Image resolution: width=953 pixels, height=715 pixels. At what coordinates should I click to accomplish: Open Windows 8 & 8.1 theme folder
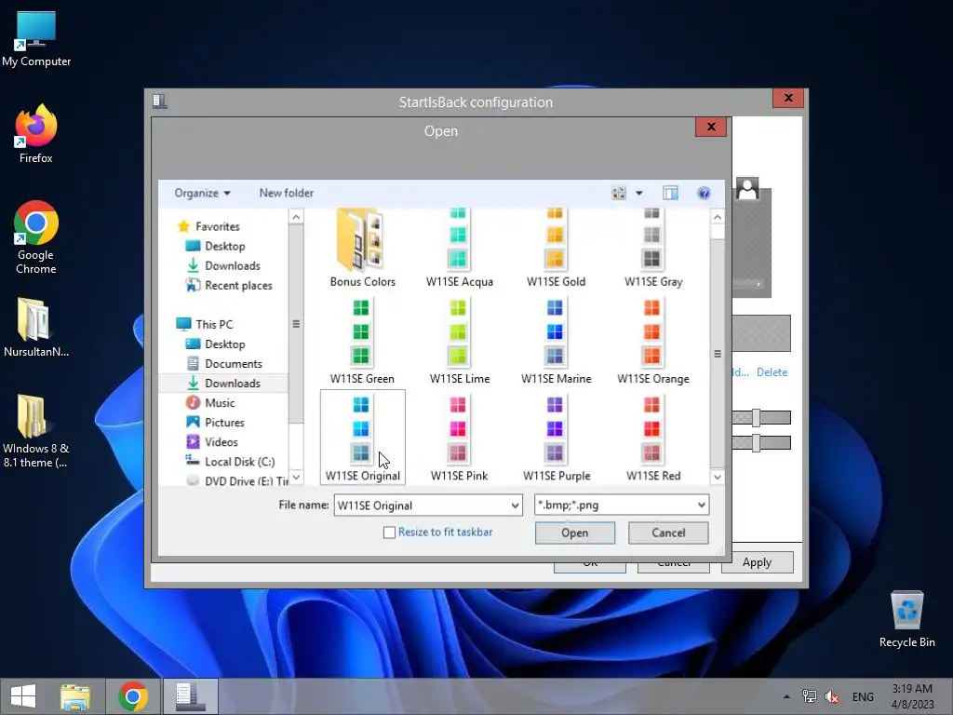coord(36,432)
